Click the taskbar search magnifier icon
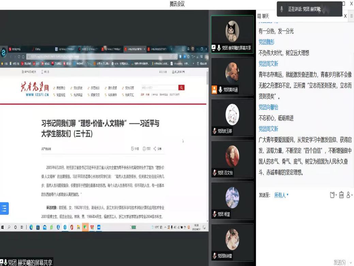The height and width of the screenshot is (266, 354). pos(9,227)
